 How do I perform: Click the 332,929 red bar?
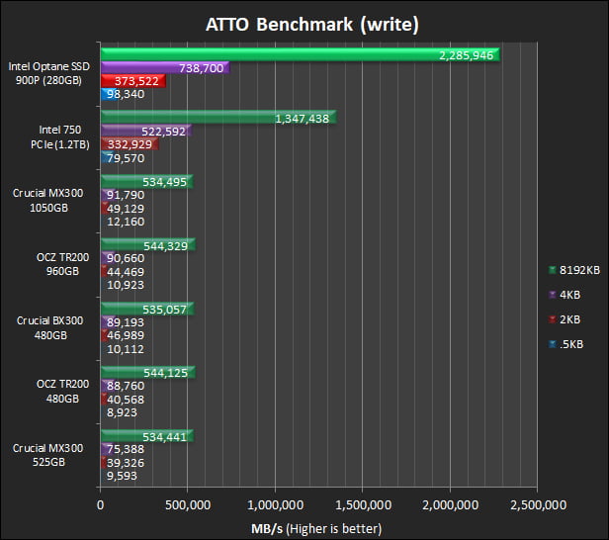(x=130, y=144)
